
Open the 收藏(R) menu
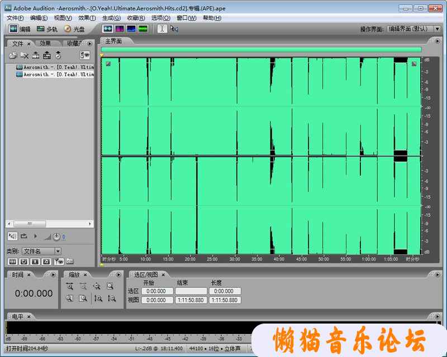tap(136, 18)
